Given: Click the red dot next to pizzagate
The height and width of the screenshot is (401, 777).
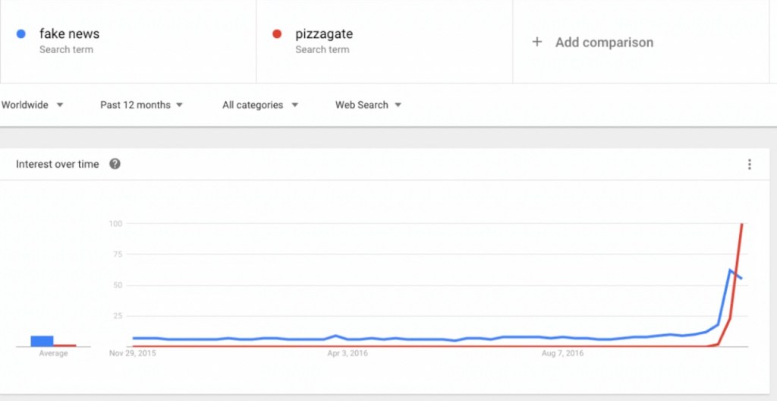Looking at the screenshot, I should [x=277, y=33].
